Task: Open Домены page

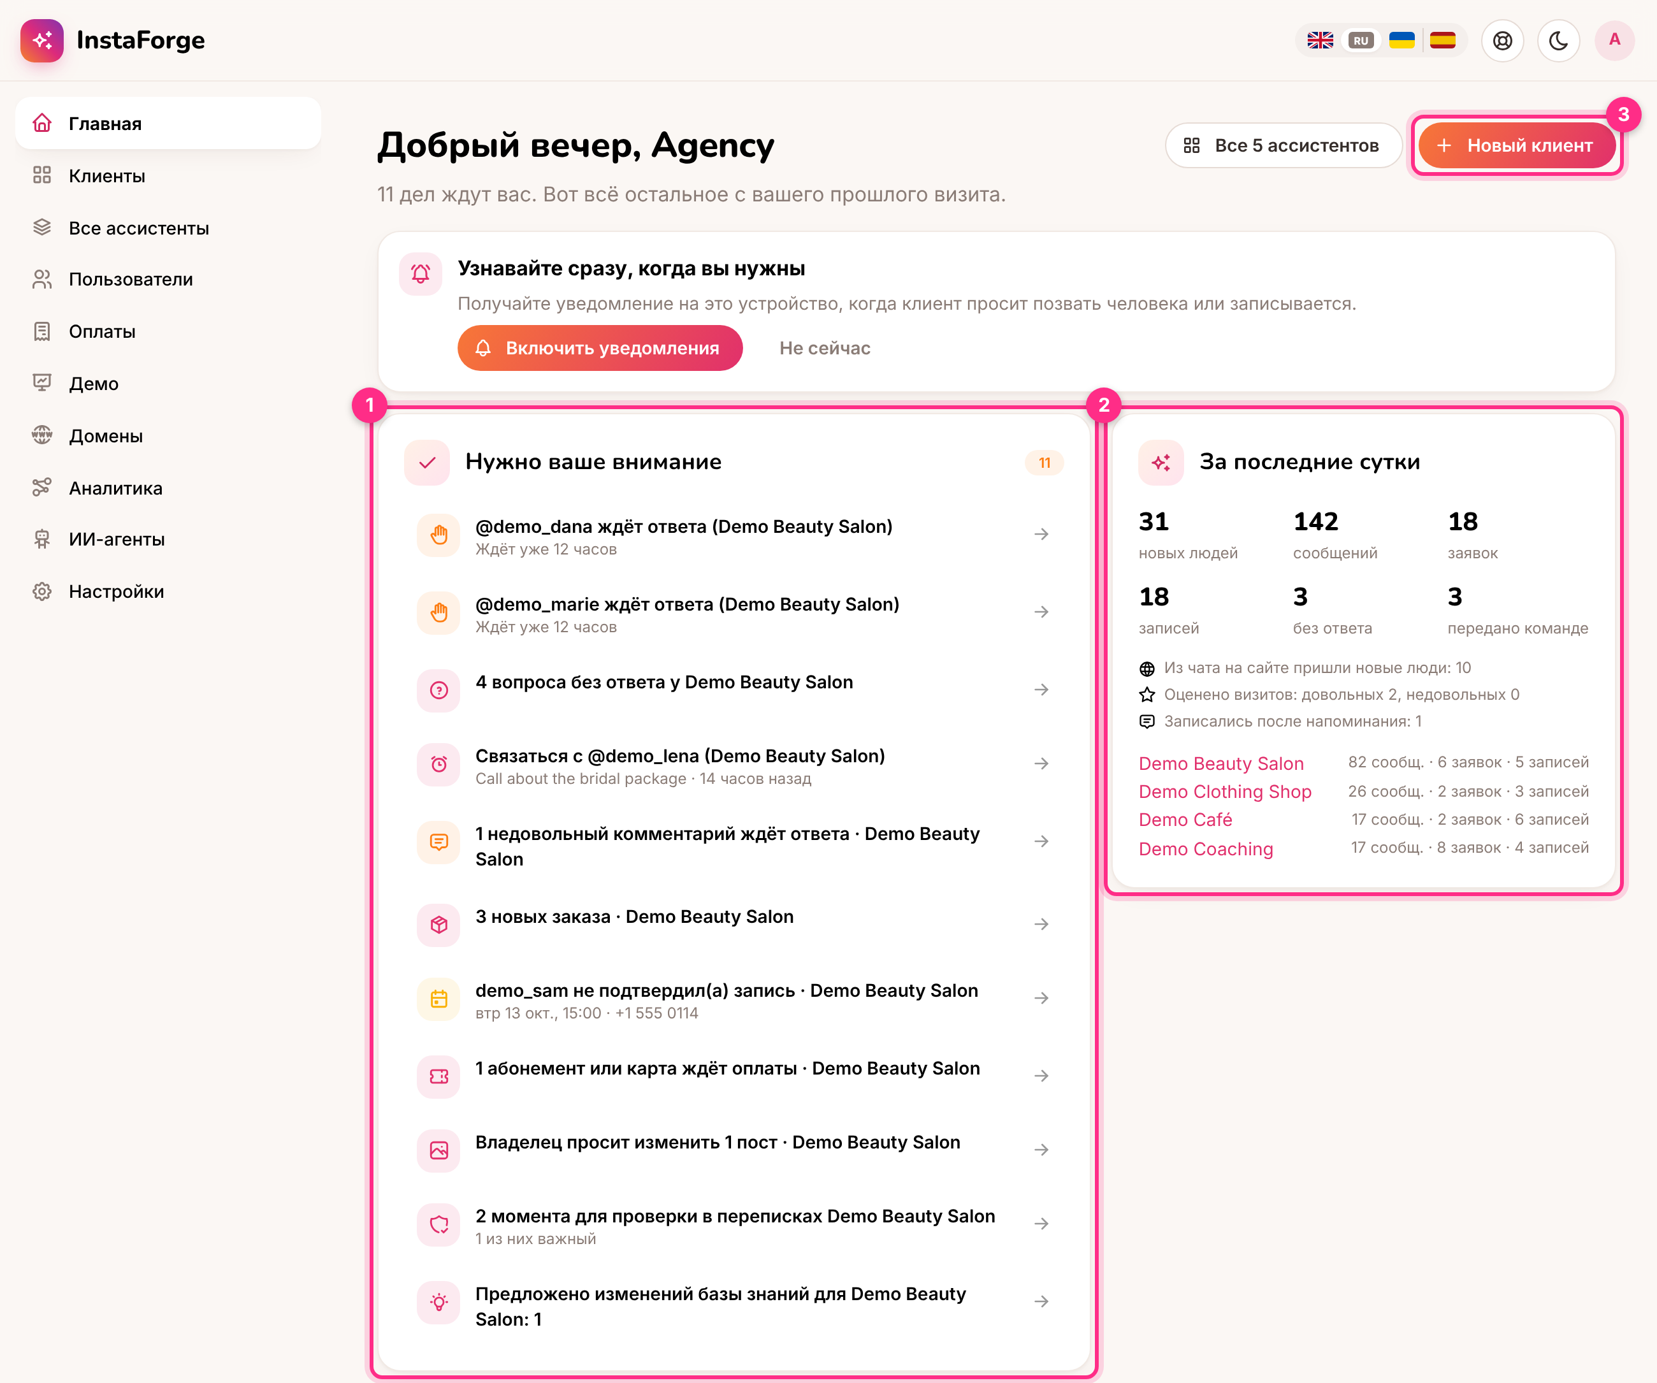Action: coord(168,435)
